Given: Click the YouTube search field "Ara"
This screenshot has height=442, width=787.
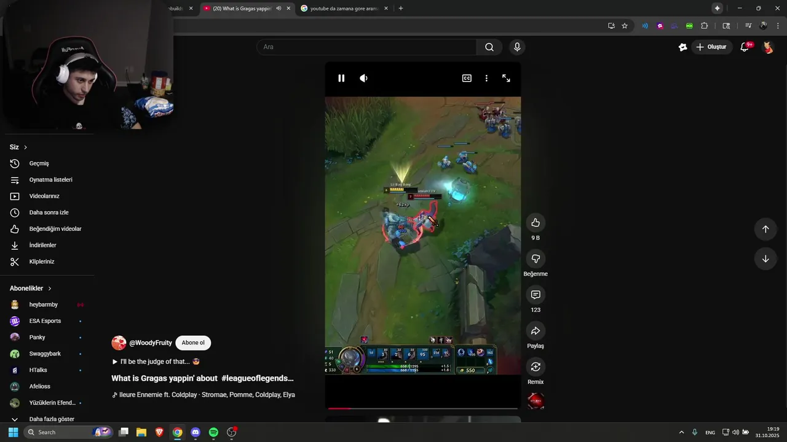Looking at the screenshot, I should 366,47.
